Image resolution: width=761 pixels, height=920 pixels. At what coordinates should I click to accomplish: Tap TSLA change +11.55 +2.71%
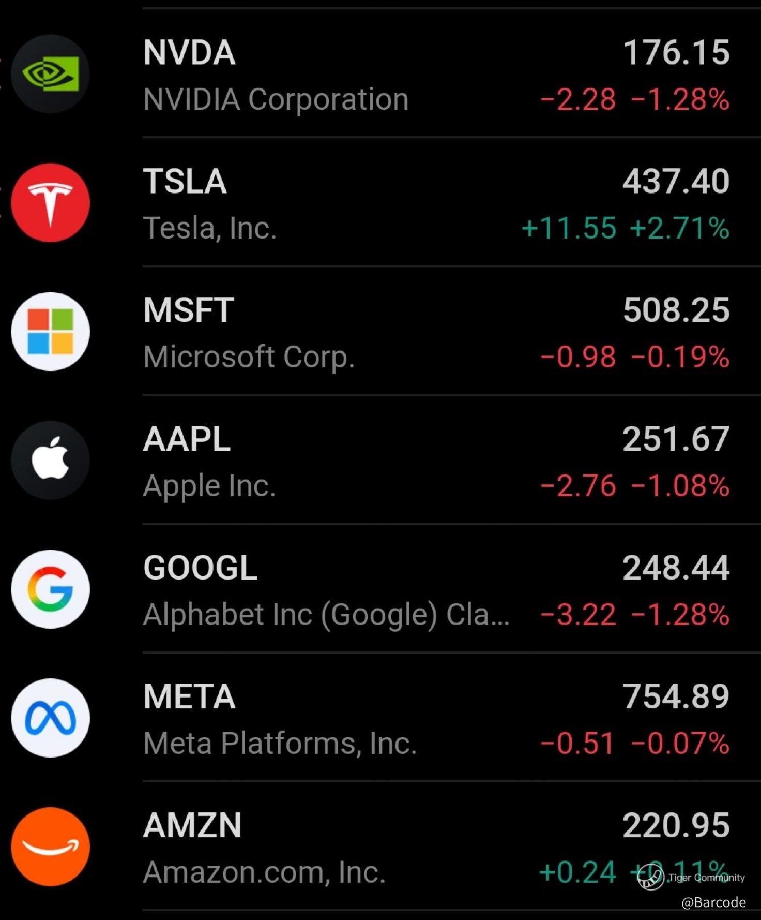(626, 228)
